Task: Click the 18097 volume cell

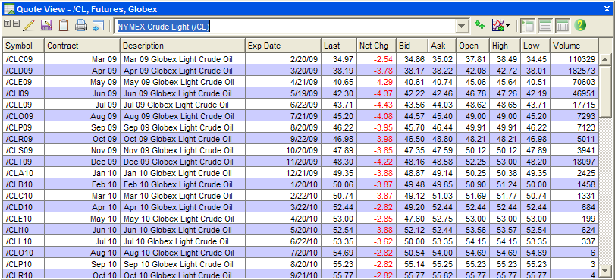Action: tap(574, 162)
